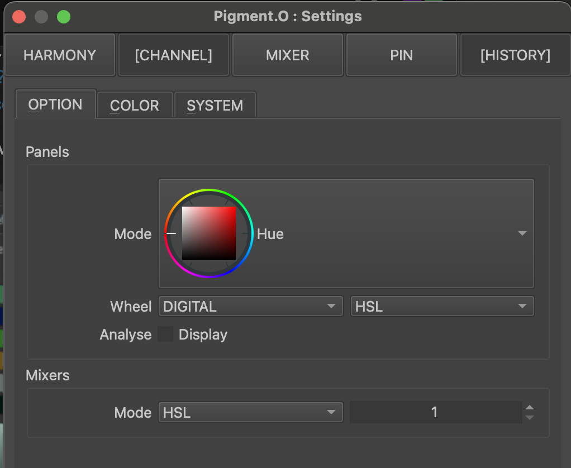Close the Pigment.O Settings window
Screen dimensions: 571x468
click(19, 17)
